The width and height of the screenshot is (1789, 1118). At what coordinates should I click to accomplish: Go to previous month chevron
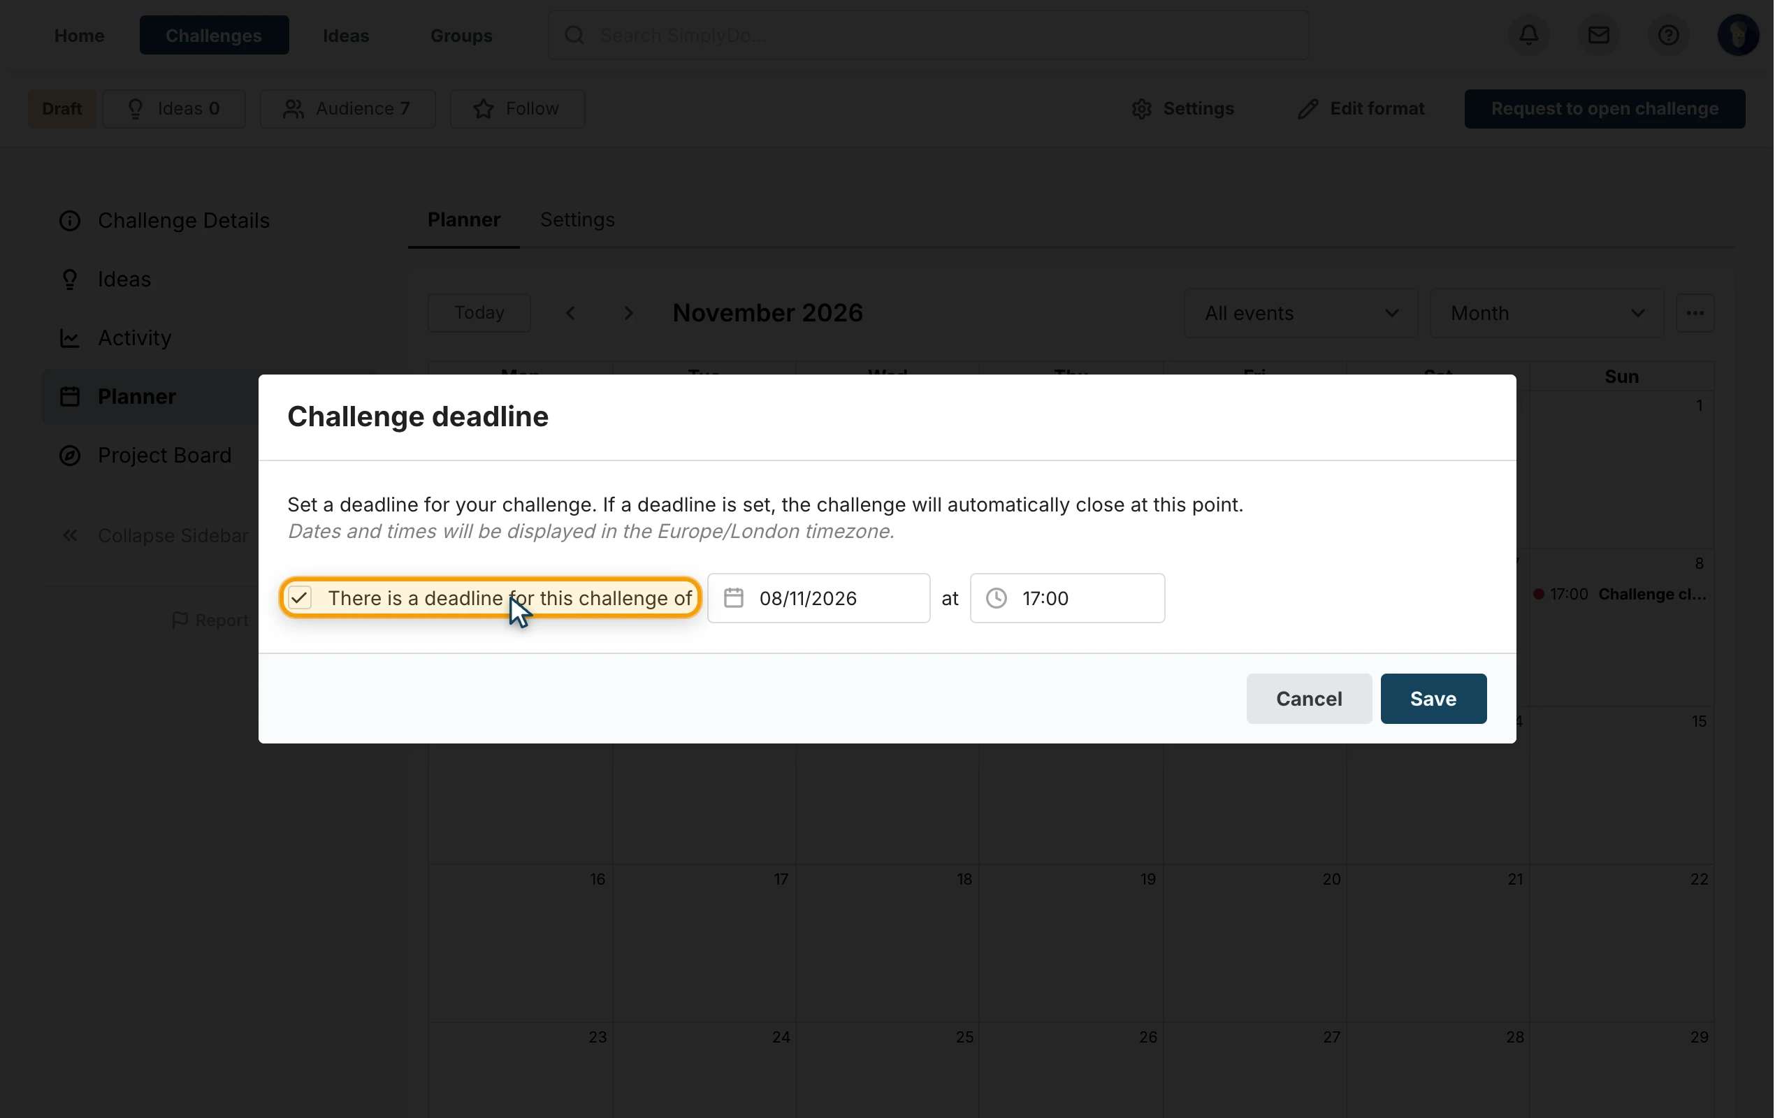coord(570,313)
